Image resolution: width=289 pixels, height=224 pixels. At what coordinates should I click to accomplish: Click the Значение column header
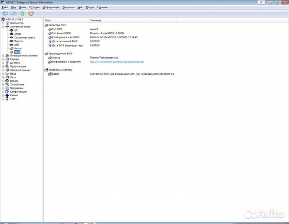click(x=96, y=20)
